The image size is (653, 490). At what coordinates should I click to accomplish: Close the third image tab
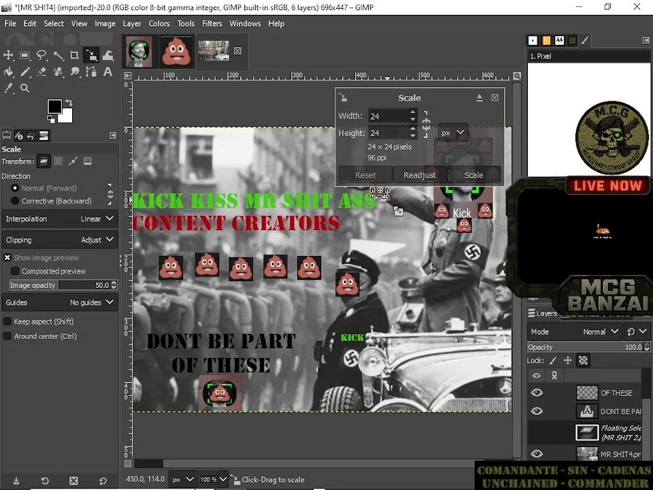pos(237,50)
